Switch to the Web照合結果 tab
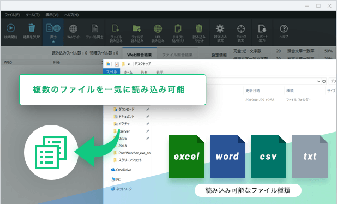The width and height of the screenshot is (337, 204). [x=139, y=55]
